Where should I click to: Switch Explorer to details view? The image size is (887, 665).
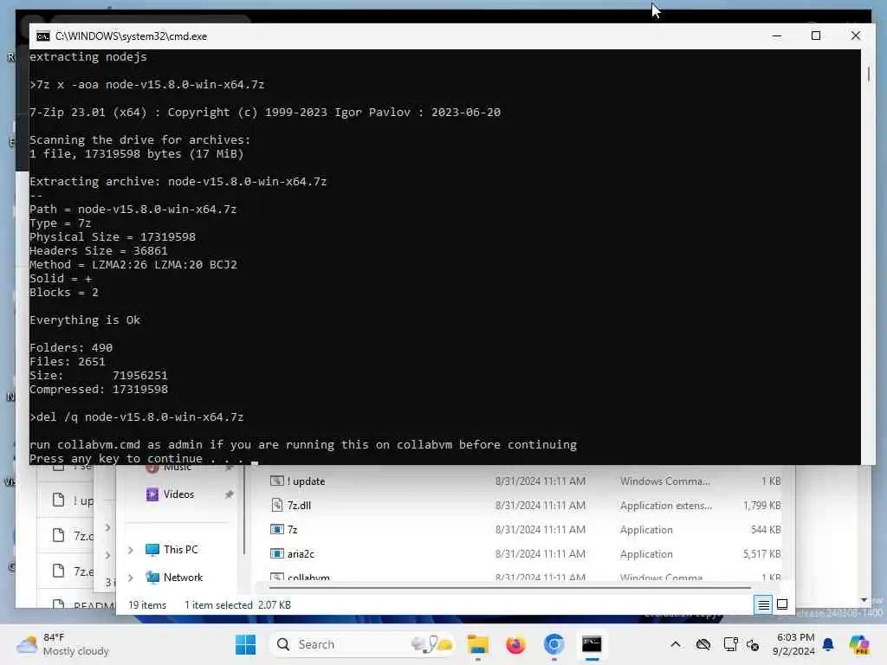coord(763,605)
